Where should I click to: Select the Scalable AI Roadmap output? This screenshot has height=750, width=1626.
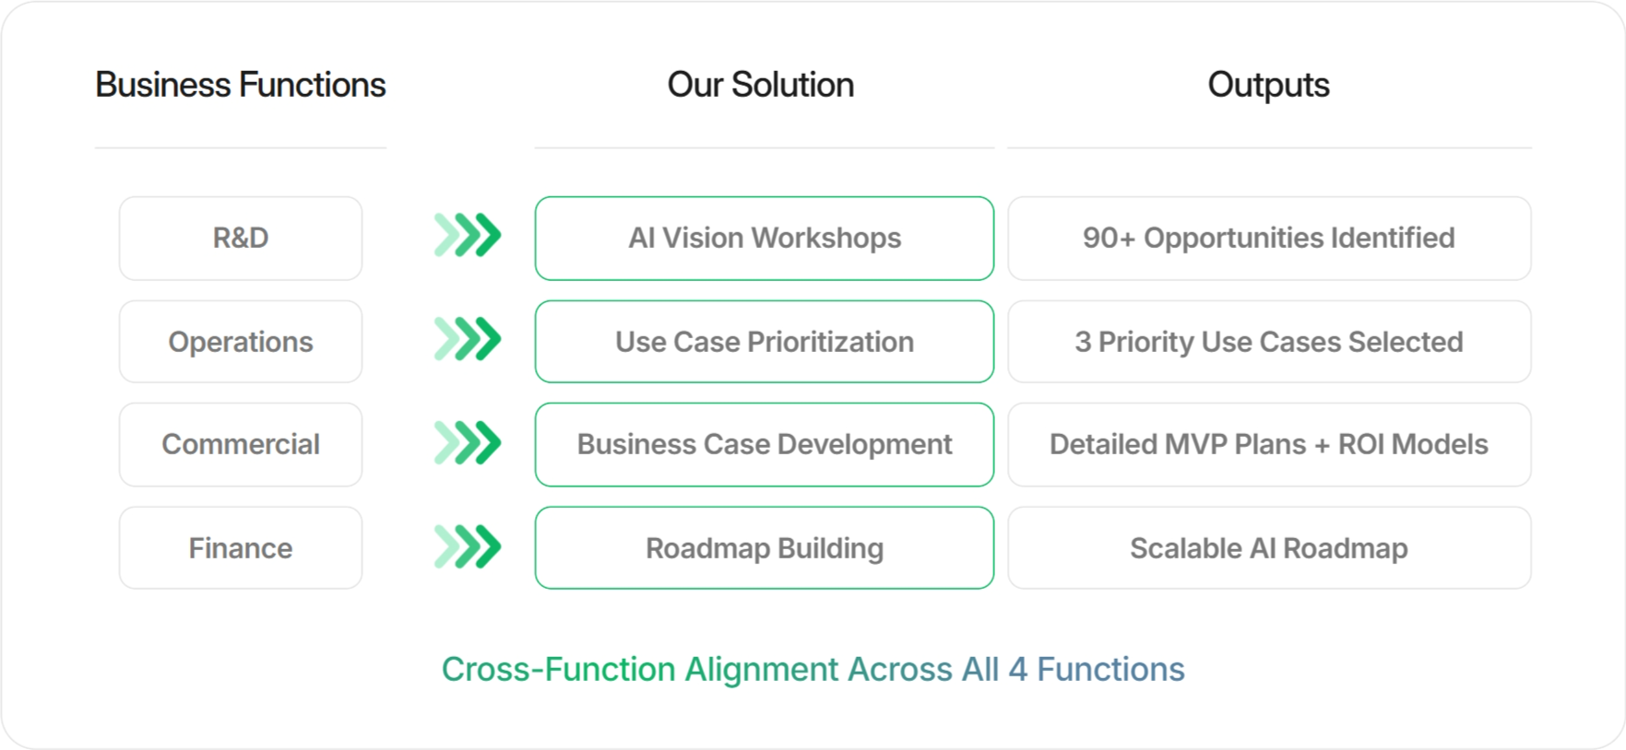1268,548
